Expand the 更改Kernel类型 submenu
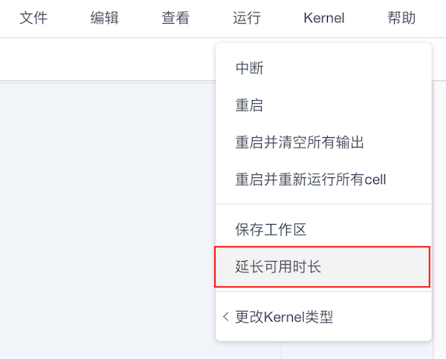Viewport: 446px width, 359px height. pyautogui.click(x=323, y=317)
